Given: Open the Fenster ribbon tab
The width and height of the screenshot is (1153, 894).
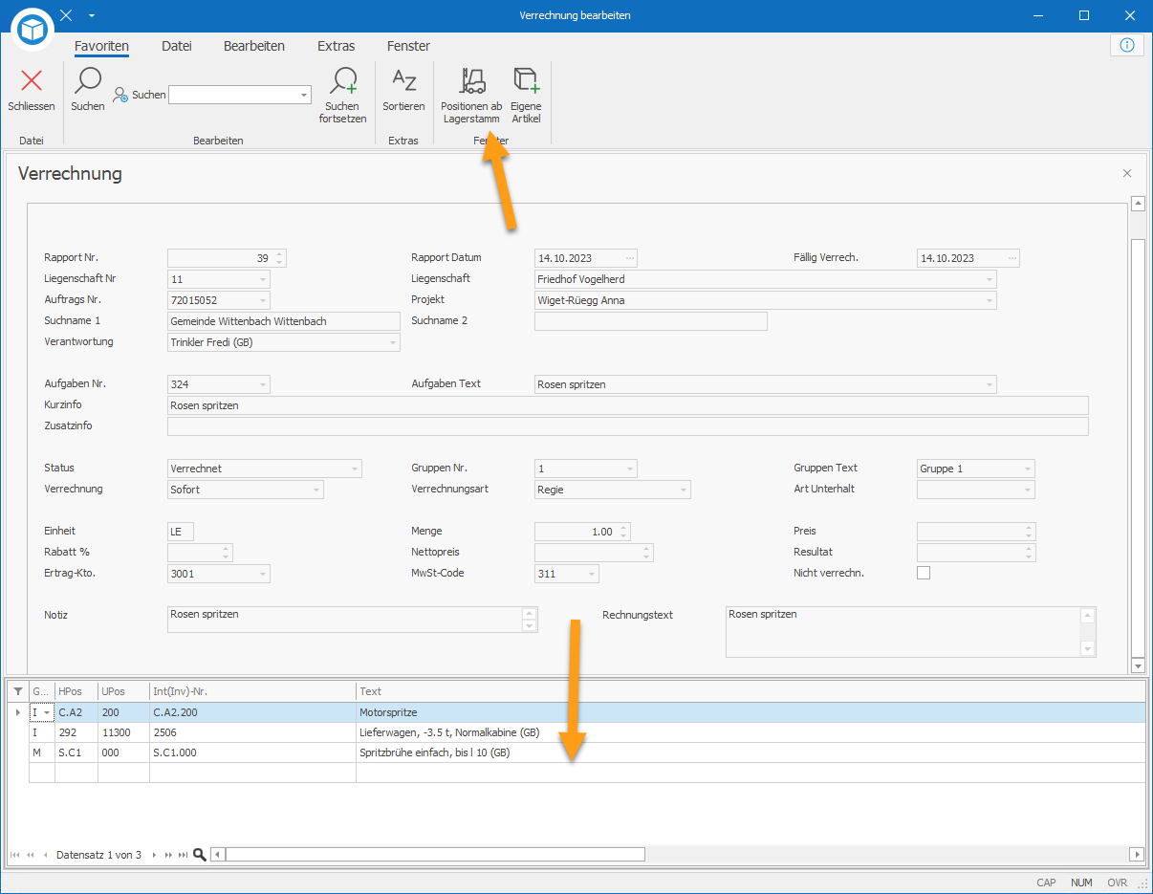Looking at the screenshot, I should pyautogui.click(x=408, y=46).
